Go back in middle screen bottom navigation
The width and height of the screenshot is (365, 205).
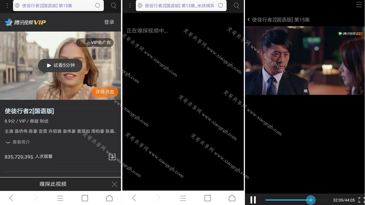click(134, 198)
